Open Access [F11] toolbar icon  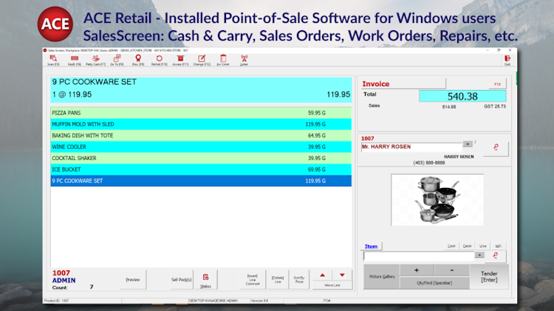click(180, 60)
